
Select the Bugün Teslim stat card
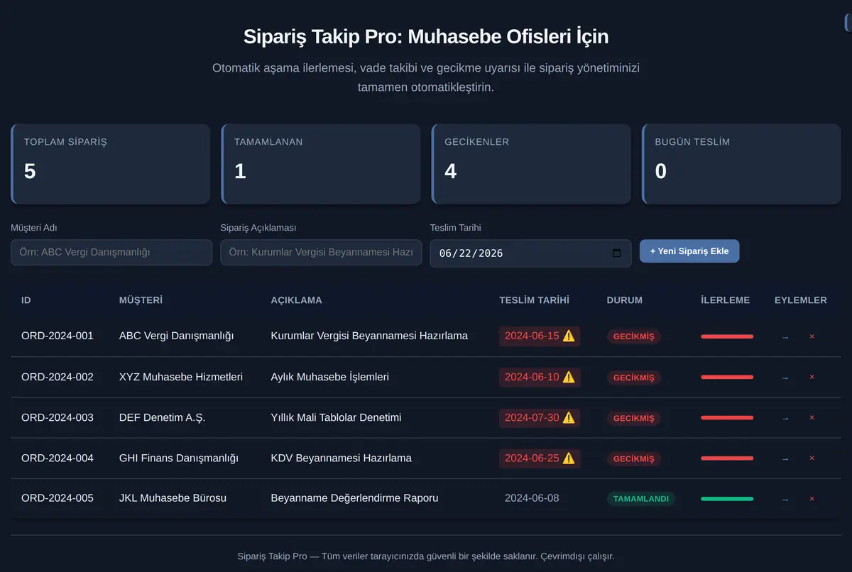point(741,164)
